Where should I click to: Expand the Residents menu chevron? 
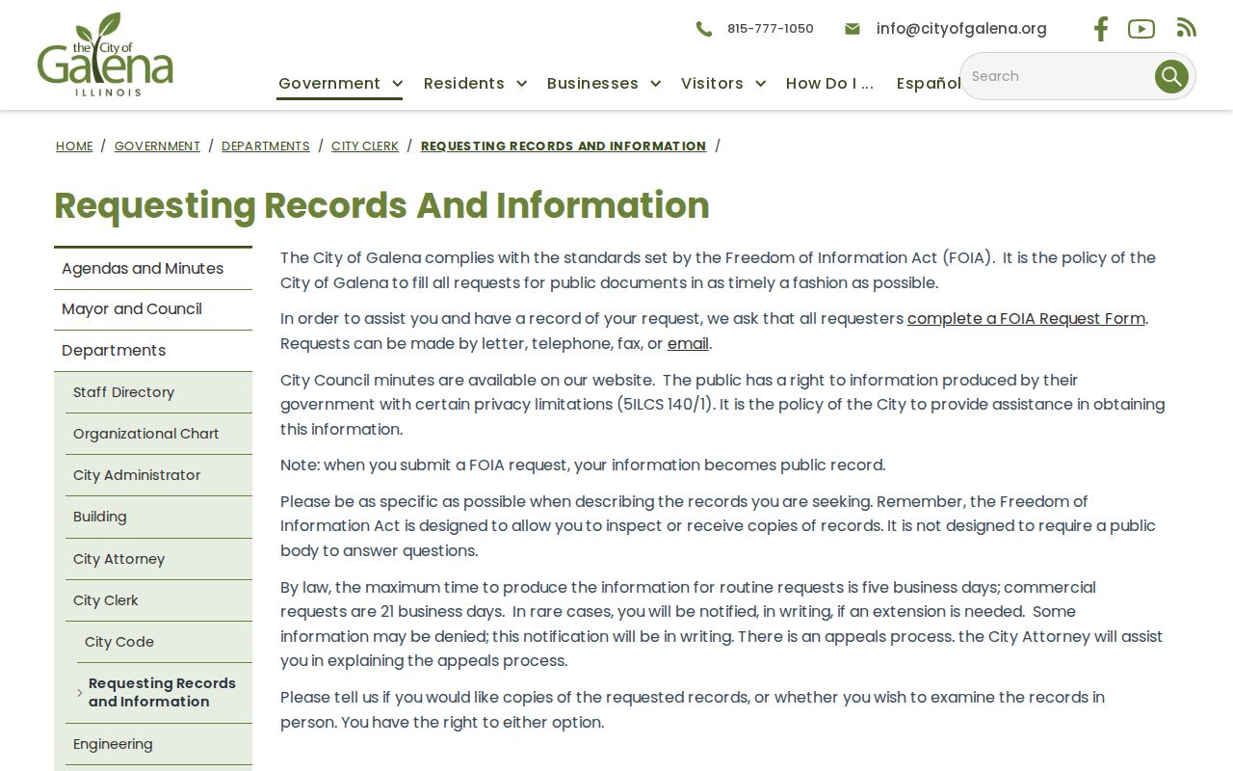pyautogui.click(x=521, y=84)
